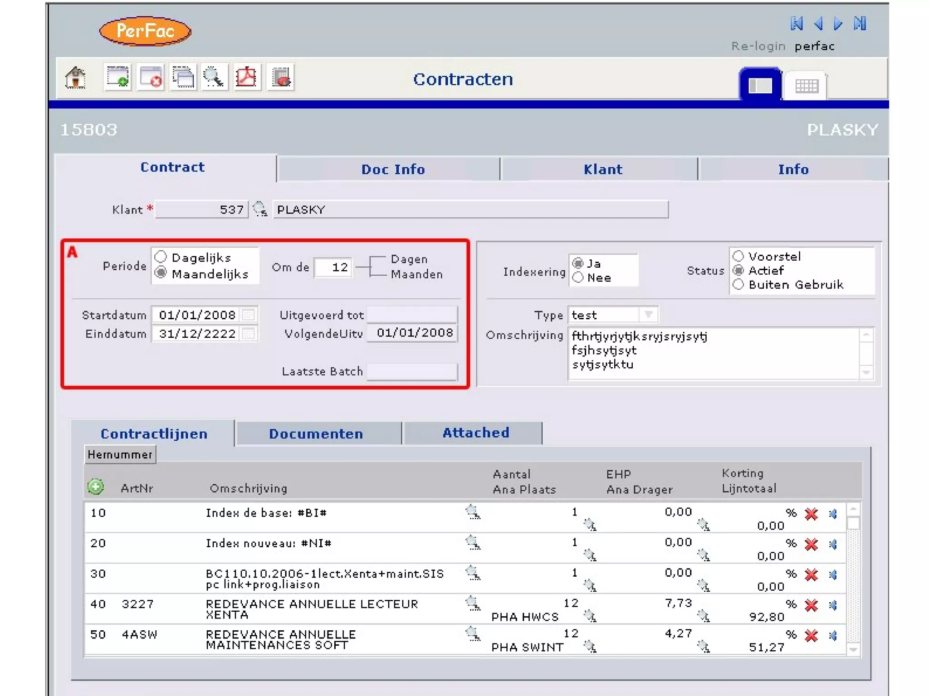Click the magnifier search icon in the toolbar

(214, 78)
